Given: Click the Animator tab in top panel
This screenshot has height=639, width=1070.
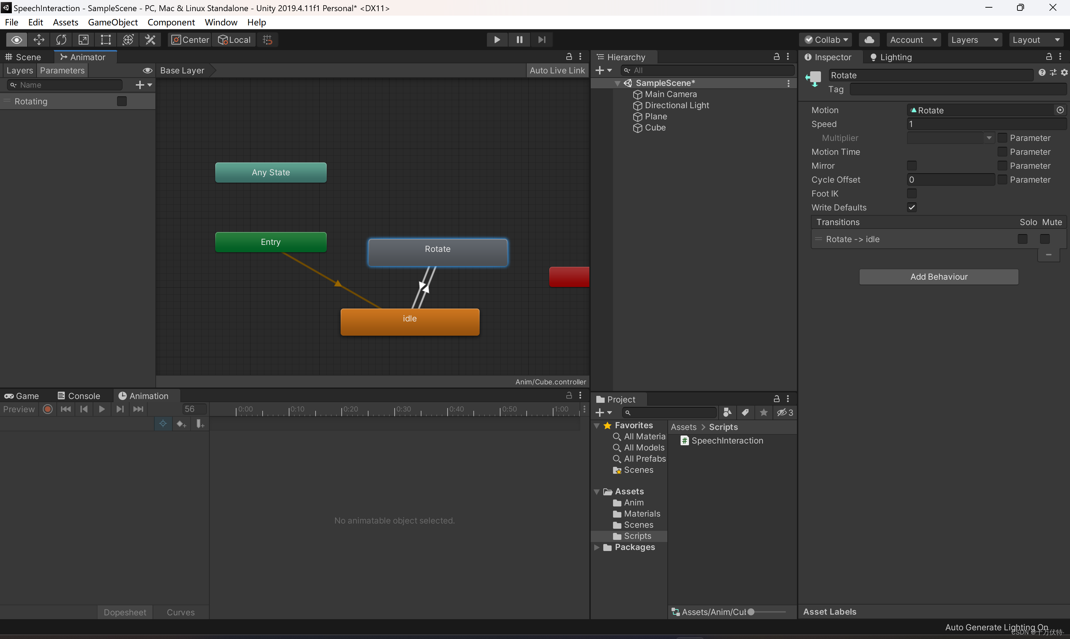Looking at the screenshot, I should [x=85, y=57].
